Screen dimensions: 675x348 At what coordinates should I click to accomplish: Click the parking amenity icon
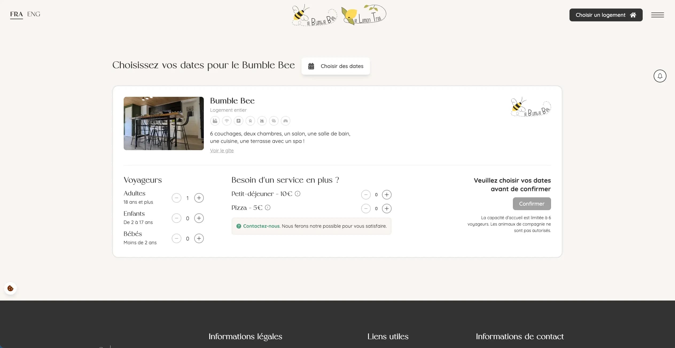238,121
